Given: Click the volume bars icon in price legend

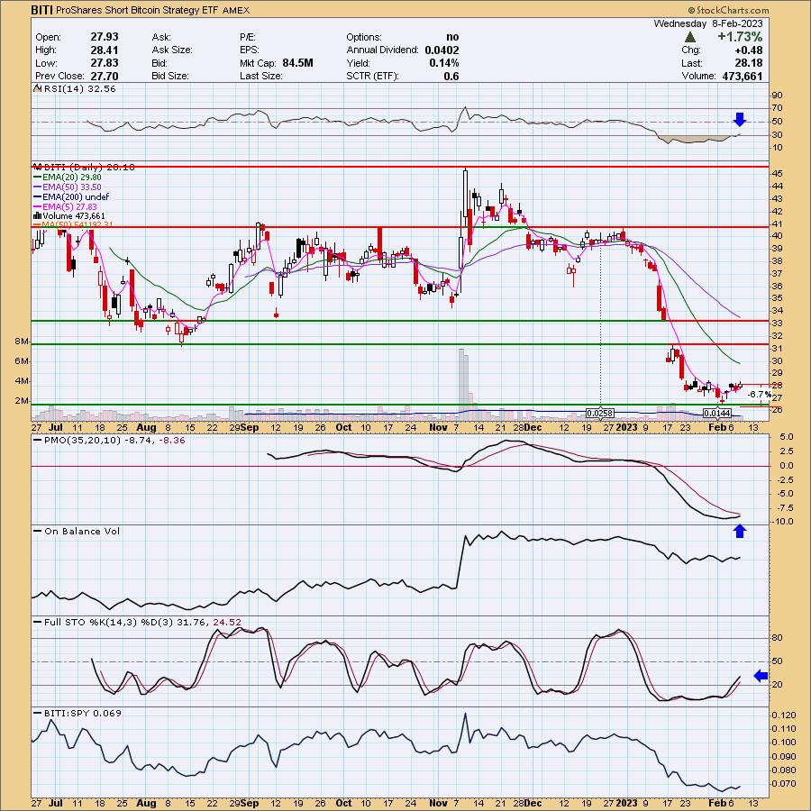Looking at the screenshot, I should point(38,215).
